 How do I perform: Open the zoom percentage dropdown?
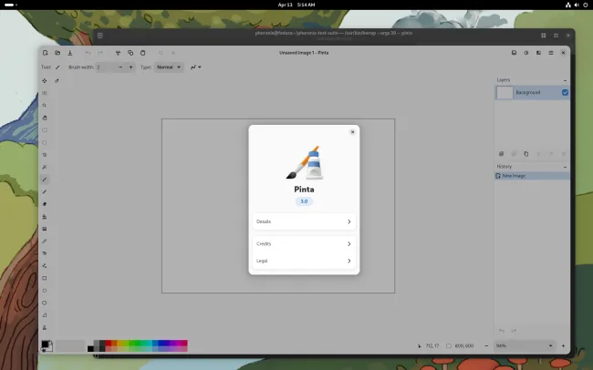pos(550,346)
